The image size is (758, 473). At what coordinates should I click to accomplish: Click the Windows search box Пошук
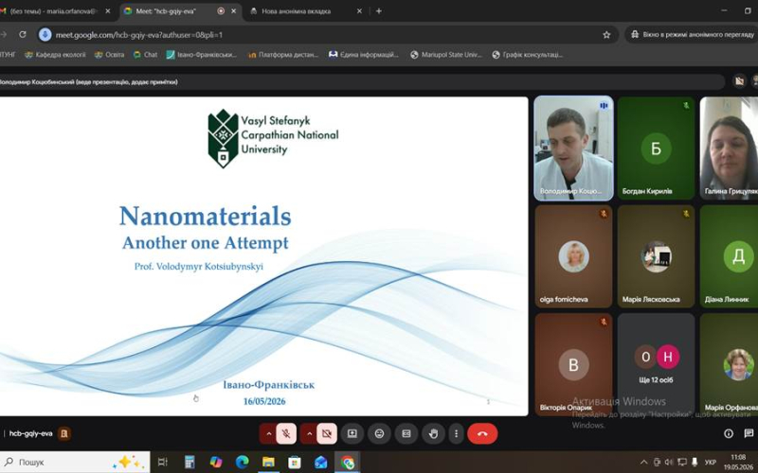pos(75,462)
